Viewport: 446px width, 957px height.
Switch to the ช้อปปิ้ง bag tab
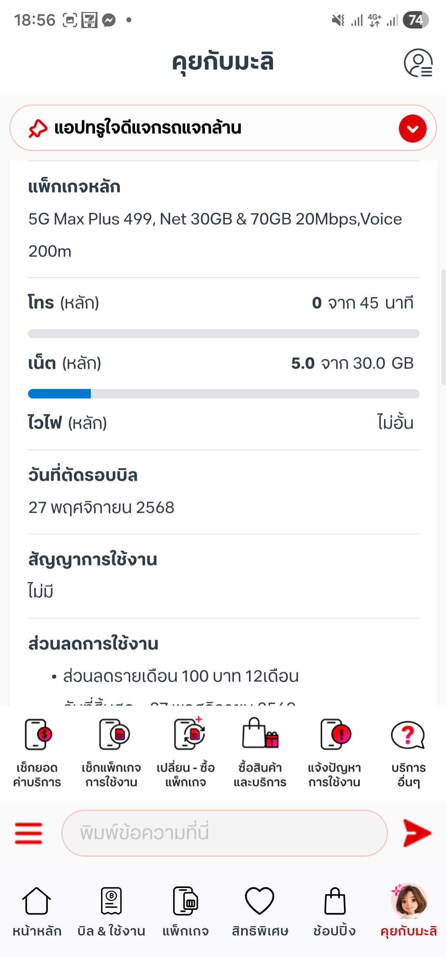tap(334, 909)
